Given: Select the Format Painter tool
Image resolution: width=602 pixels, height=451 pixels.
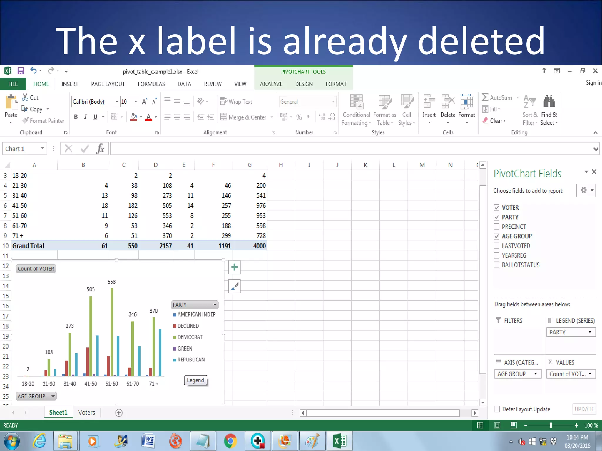Looking at the screenshot, I should 44,121.
